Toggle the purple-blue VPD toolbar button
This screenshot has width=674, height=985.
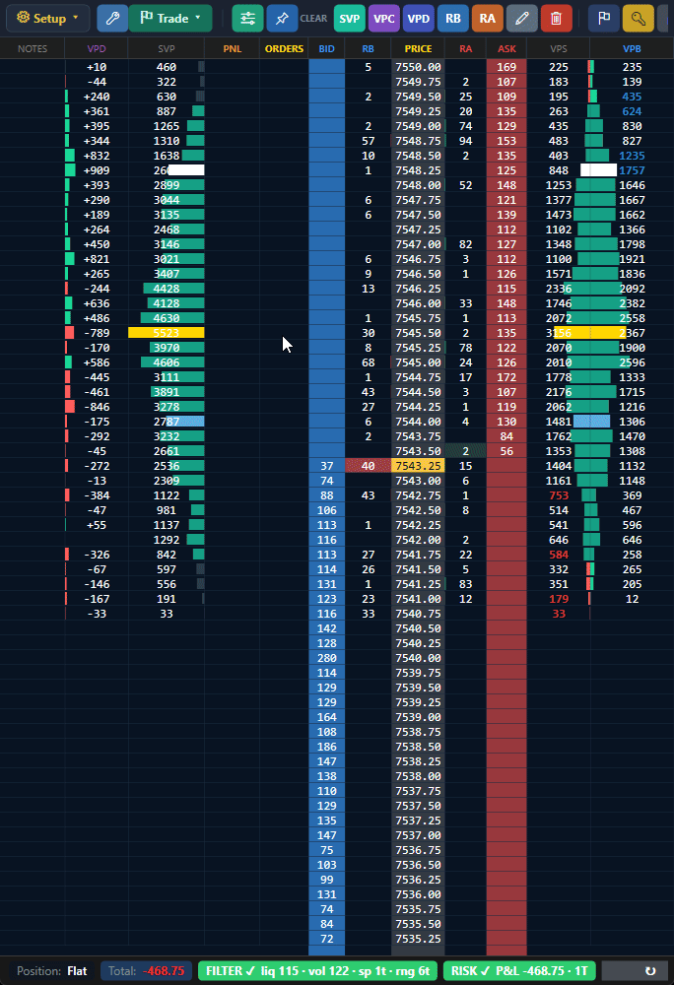tap(419, 18)
